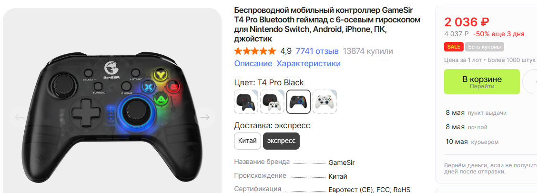Open the Характеристики section link
This screenshot has width=537, height=193.
pos(309,63)
